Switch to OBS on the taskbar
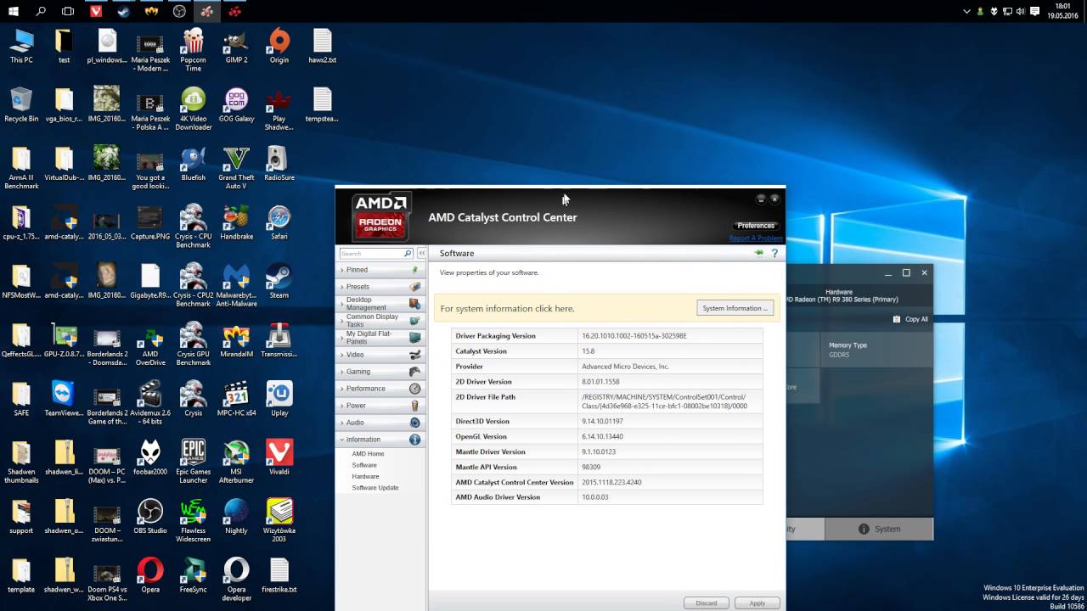The width and height of the screenshot is (1087, 611). click(179, 11)
